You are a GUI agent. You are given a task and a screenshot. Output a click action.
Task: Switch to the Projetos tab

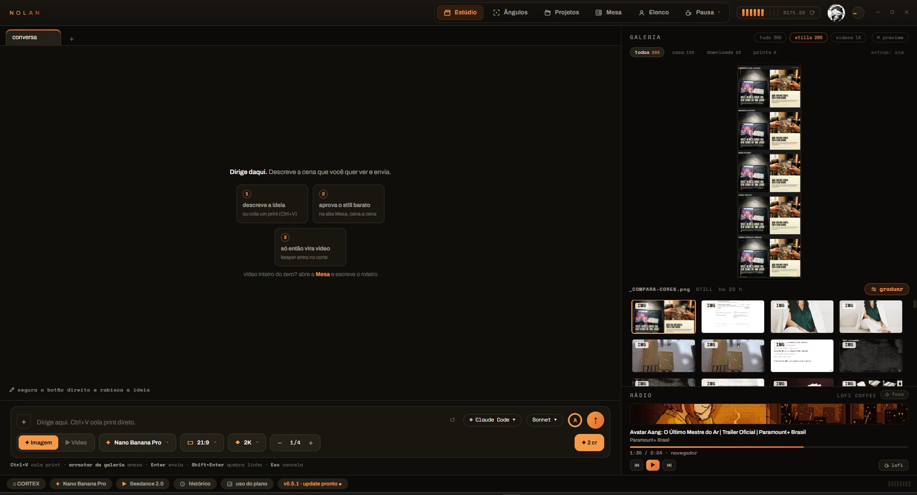pyautogui.click(x=562, y=12)
